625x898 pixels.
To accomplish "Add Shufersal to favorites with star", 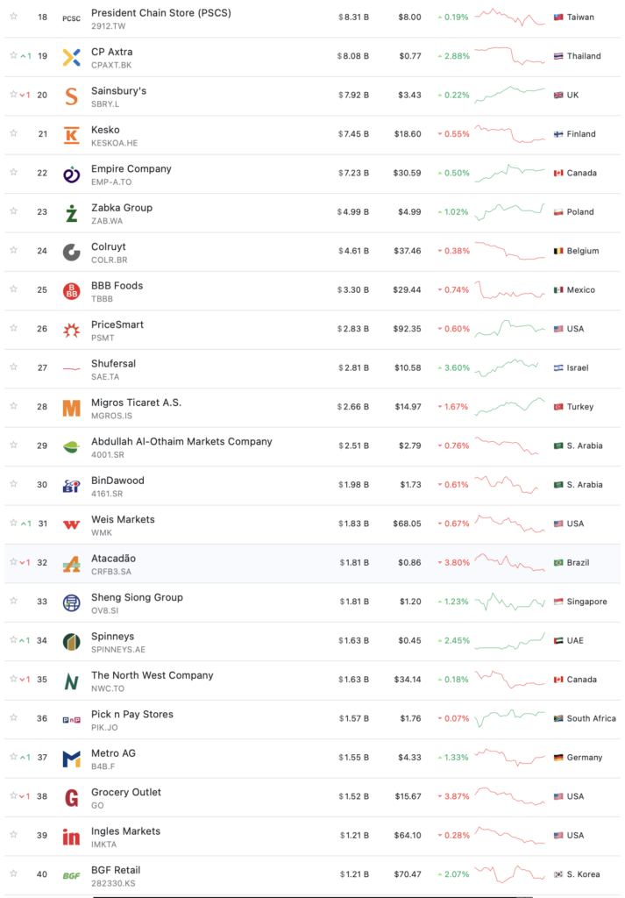I will tap(13, 367).
